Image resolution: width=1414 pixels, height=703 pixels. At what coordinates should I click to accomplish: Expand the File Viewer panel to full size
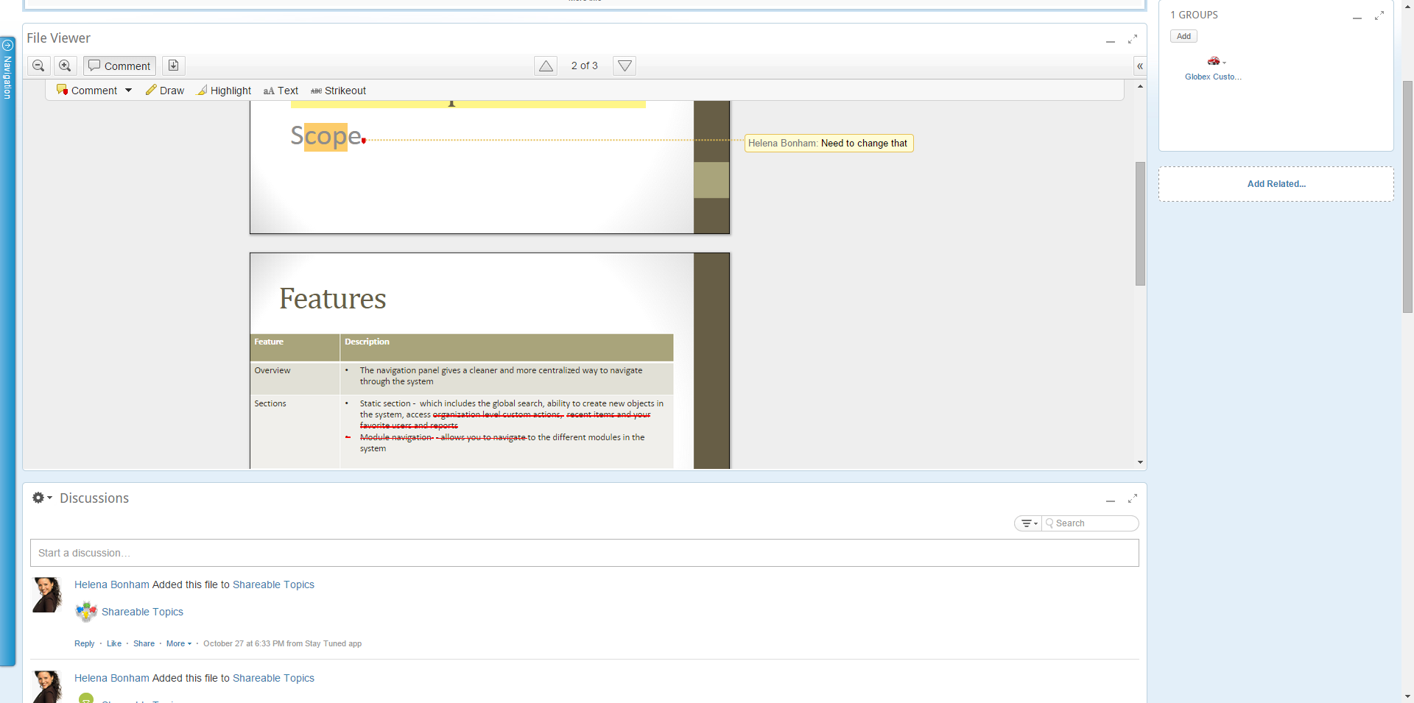1133,39
